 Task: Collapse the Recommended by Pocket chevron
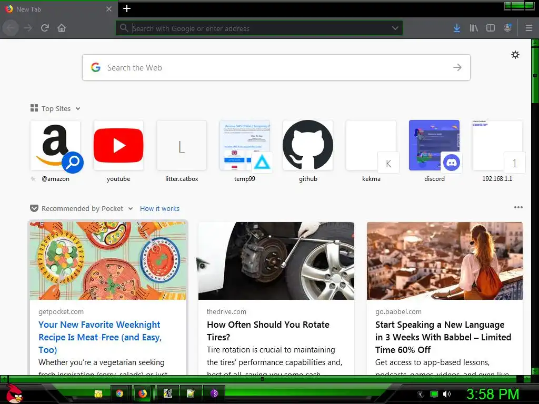[x=131, y=208]
